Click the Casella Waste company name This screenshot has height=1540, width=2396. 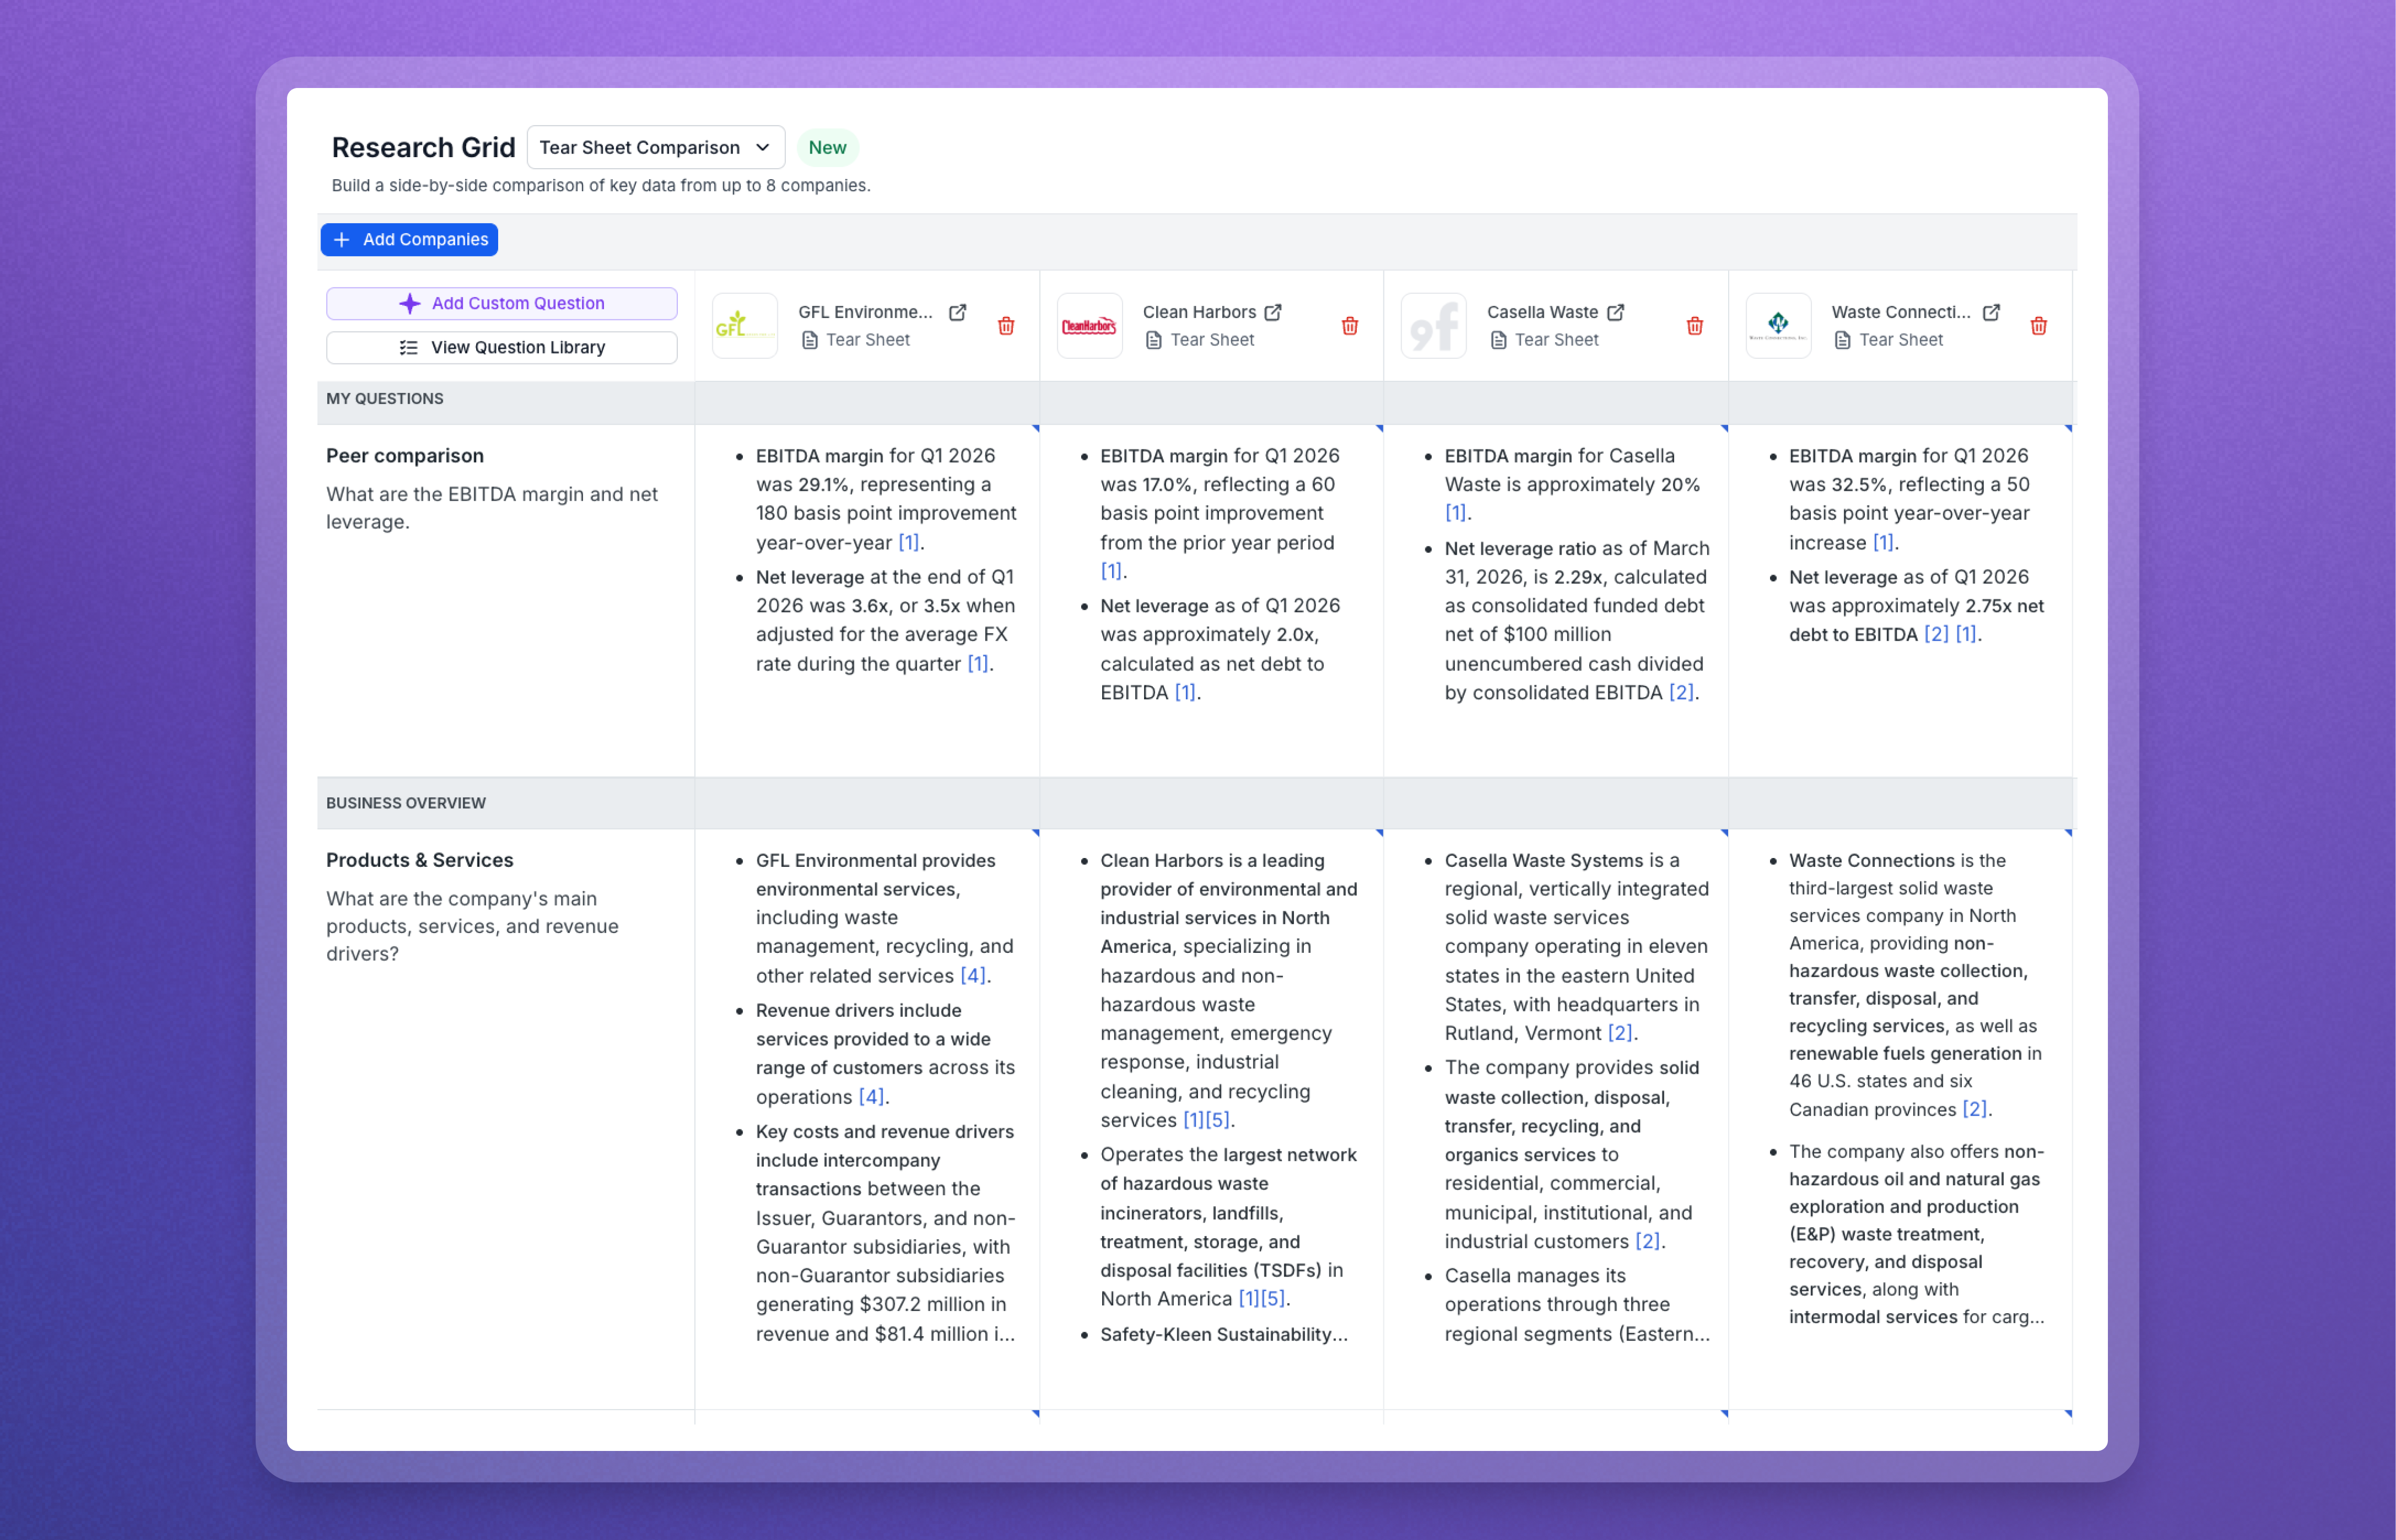[x=1542, y=313]
